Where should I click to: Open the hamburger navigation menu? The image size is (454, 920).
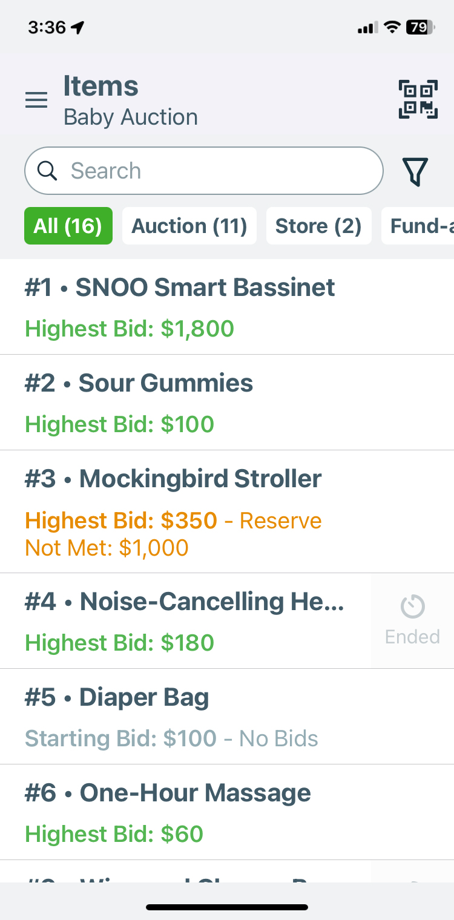[36, 100]
